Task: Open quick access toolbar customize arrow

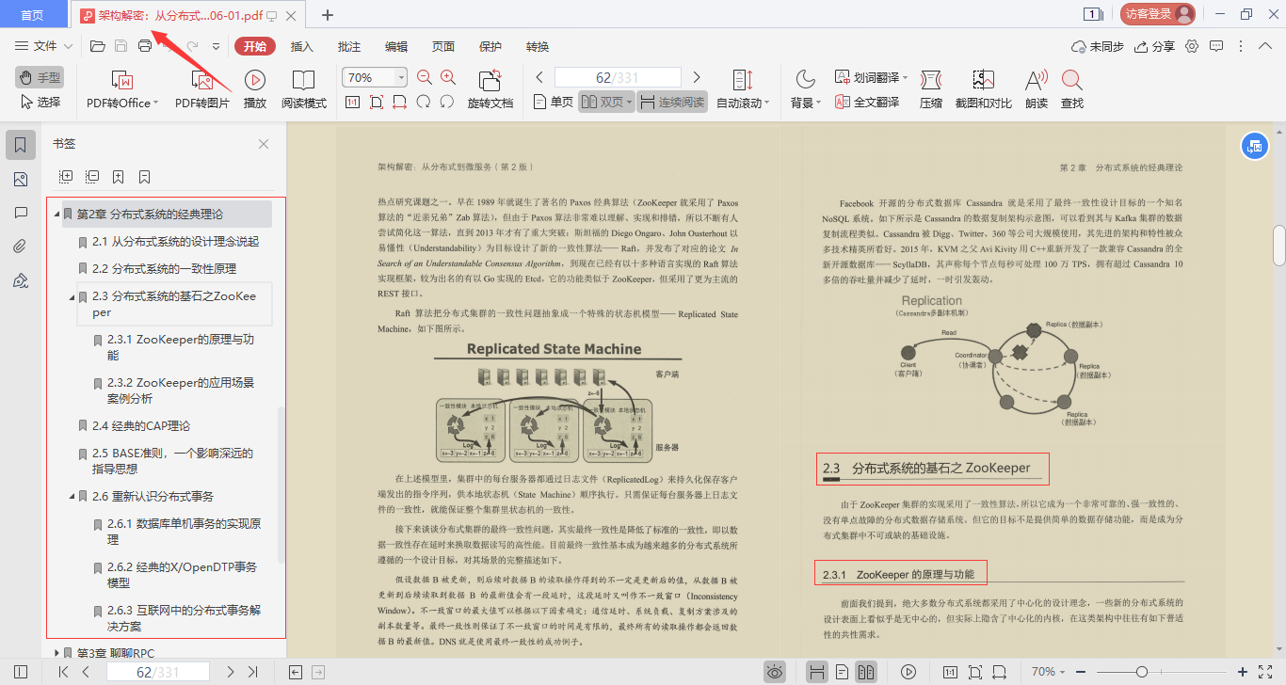Action: (x=216, y=46)
